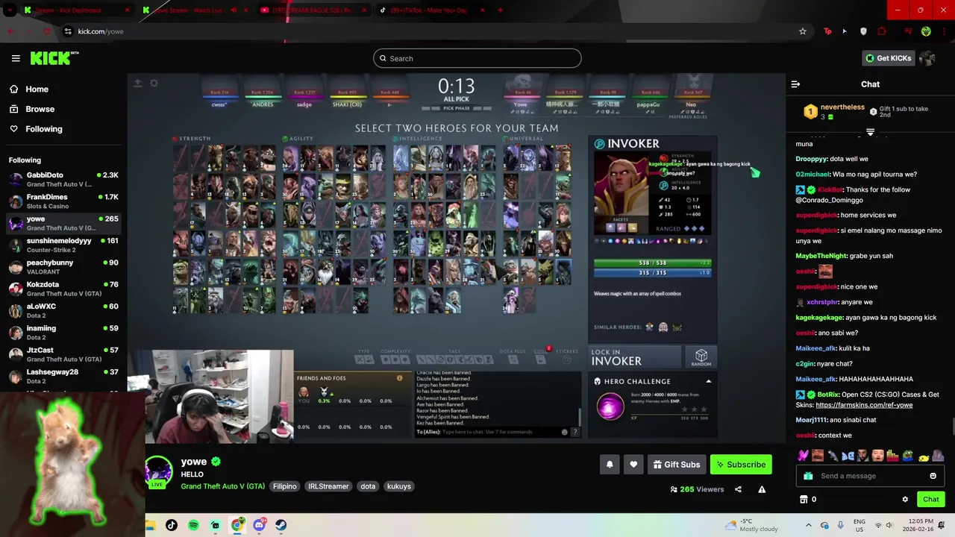Image resolution: width=955 pixels, height=537 pixels.
Task: Open the farmskins.com link in chat
Action: (864, 405)
